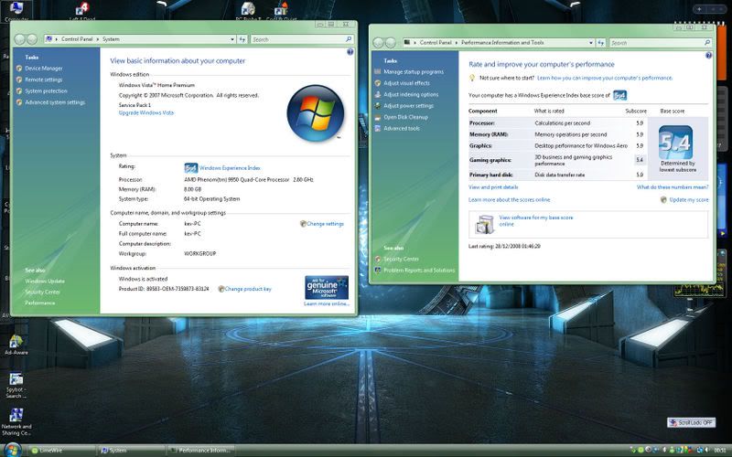732x457 pixels.
Task: Click refresh button in Performance window
Action: coord(601,43)
